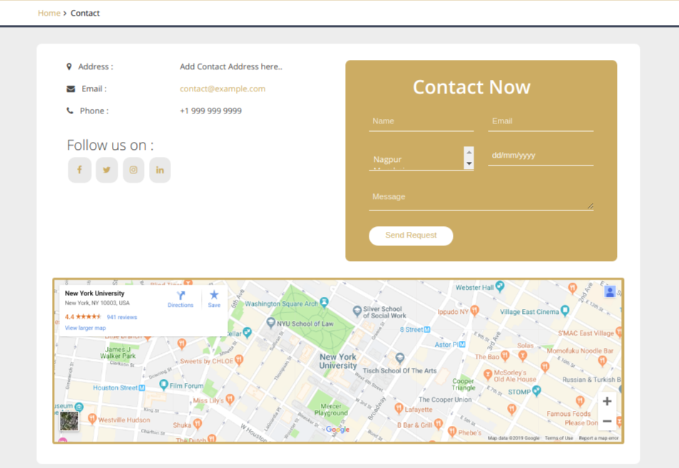Click the 8 Street subway marker

coord(427,330)
